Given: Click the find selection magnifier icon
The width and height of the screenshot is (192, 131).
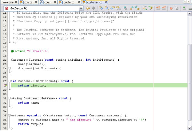Looking at the screenshot, I should pyautogui.click(x=107, y=8).
